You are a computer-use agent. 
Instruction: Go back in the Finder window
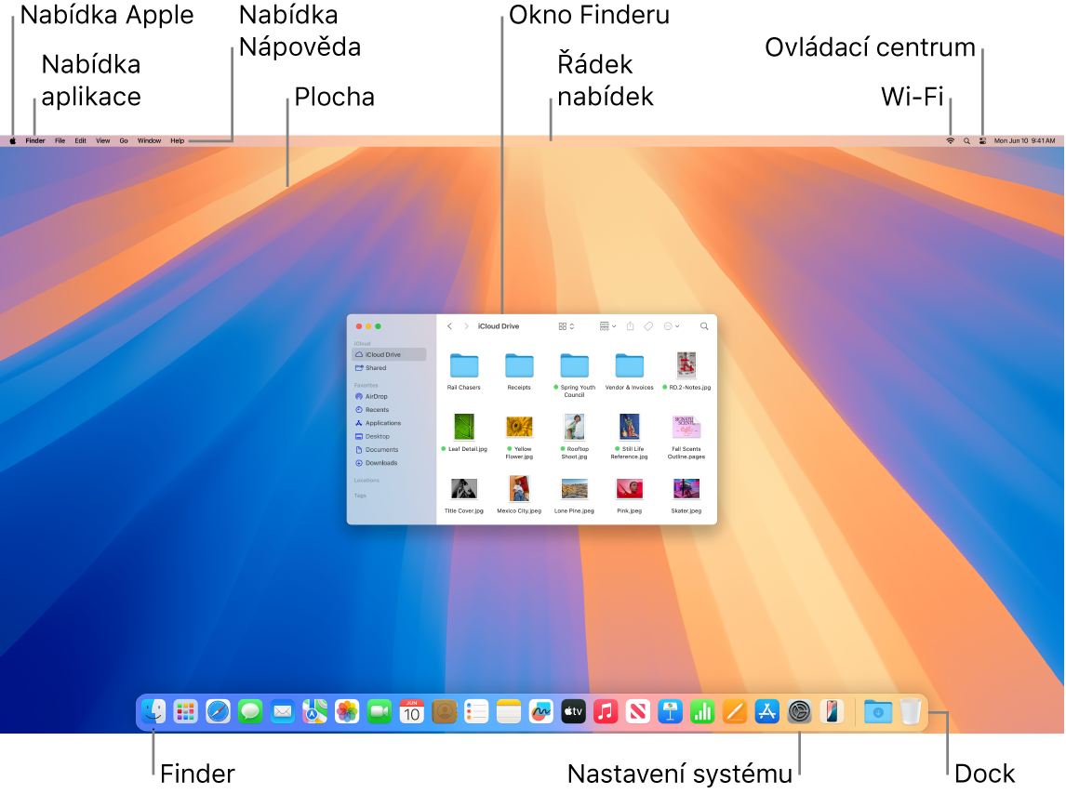click(449, 326)
